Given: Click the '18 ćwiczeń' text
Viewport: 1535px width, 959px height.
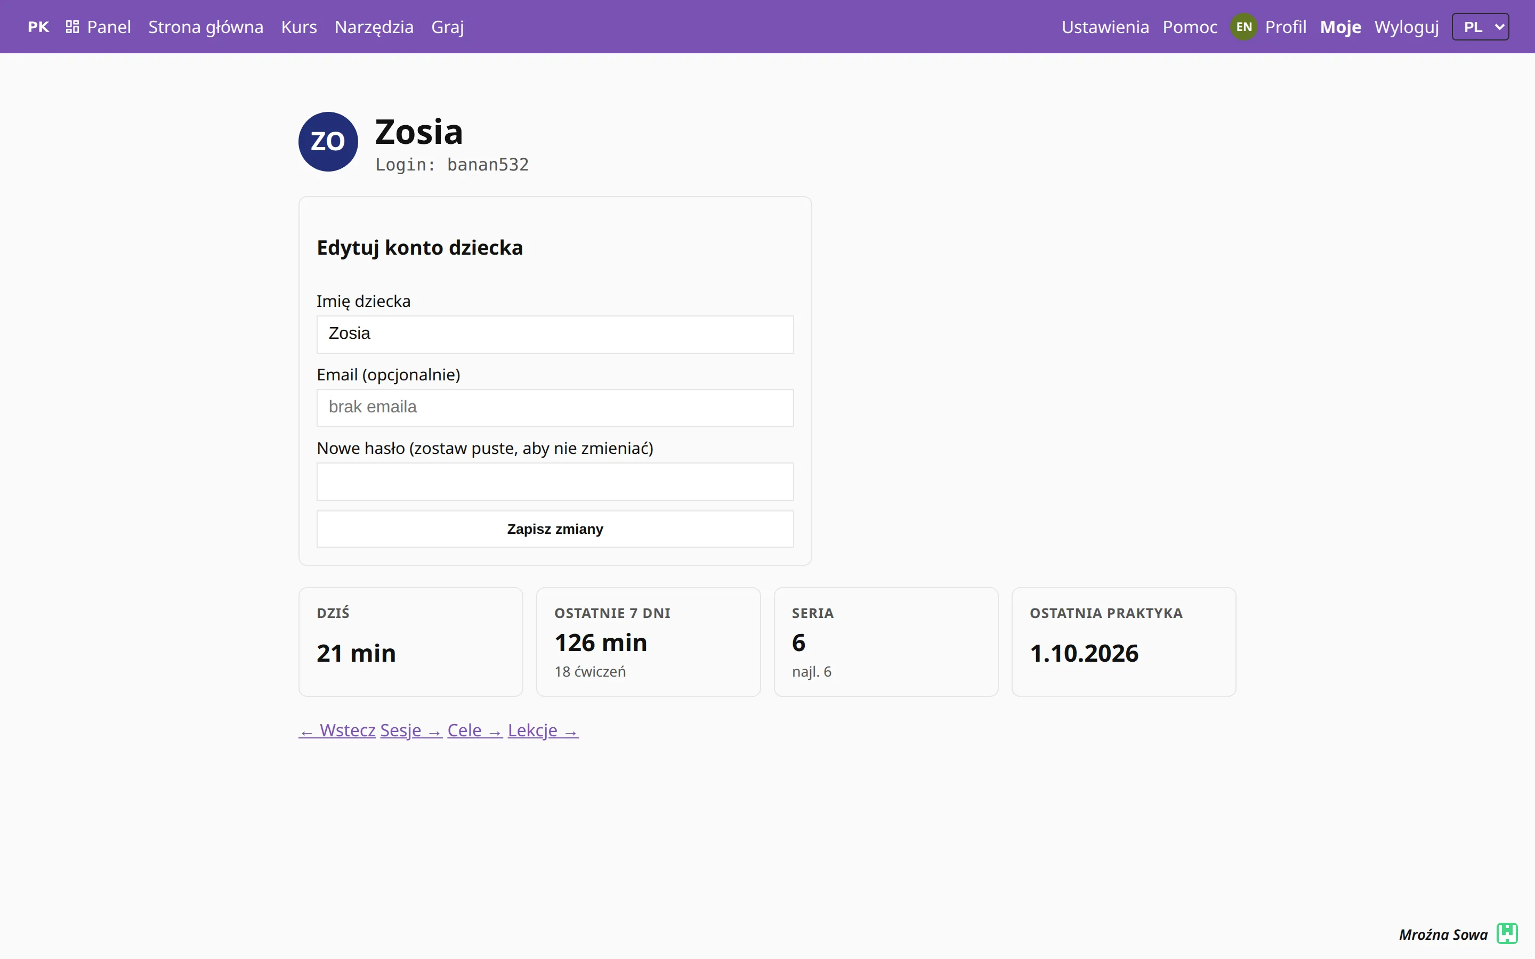Looking at the screenshot, I should coord(590,672).
